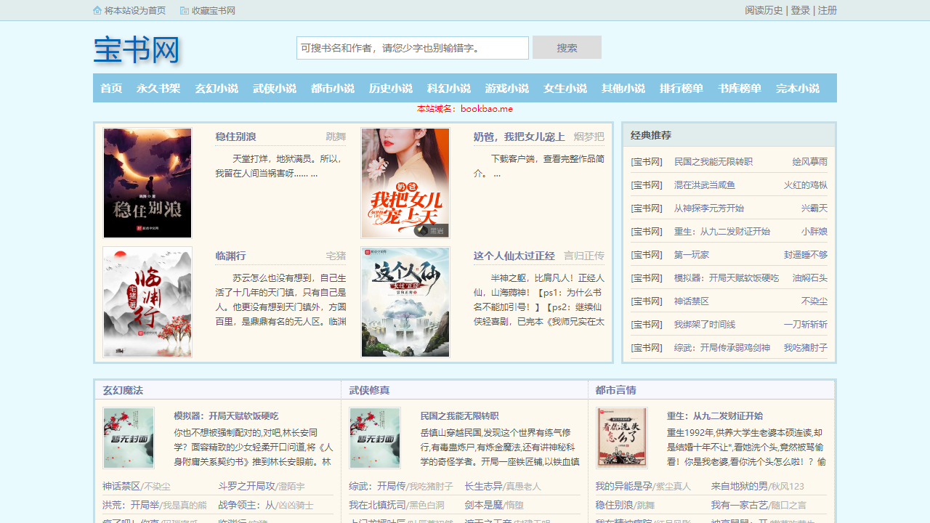Click 模拟器：开局天赋软饭硬吃 title under 玄幻魔法
930x523 pixels.
tap(226, 415)
